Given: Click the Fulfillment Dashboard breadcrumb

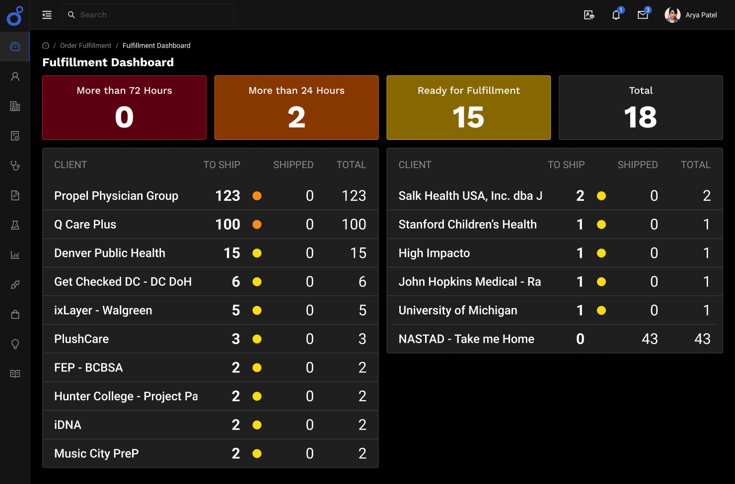Looking at the screenshot, I should pyautogui.click(x=156, y=46).
